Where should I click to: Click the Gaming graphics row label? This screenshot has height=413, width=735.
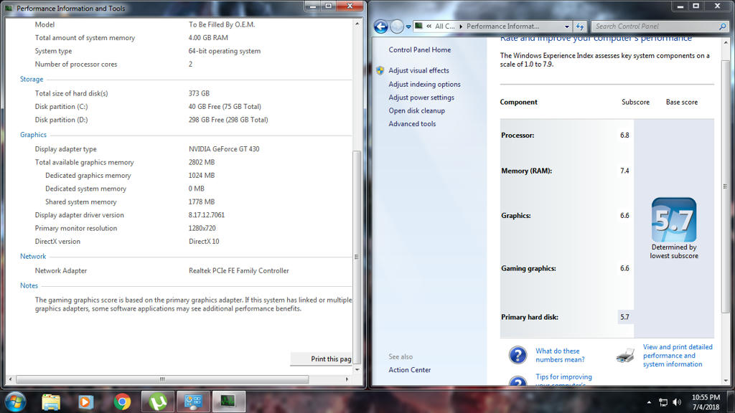(x=528, y=268)
